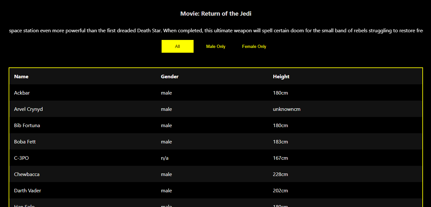Click the male gender cell for Chewbacca
431x207 pixels.
(166, 174)
